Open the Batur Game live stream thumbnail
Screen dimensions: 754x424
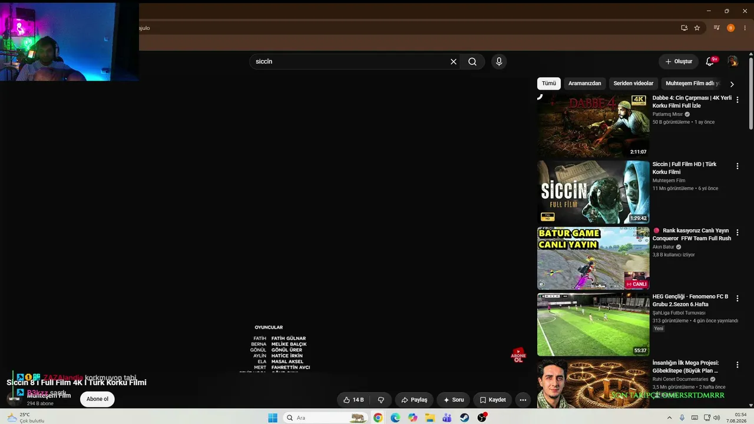tap(593, 258)
